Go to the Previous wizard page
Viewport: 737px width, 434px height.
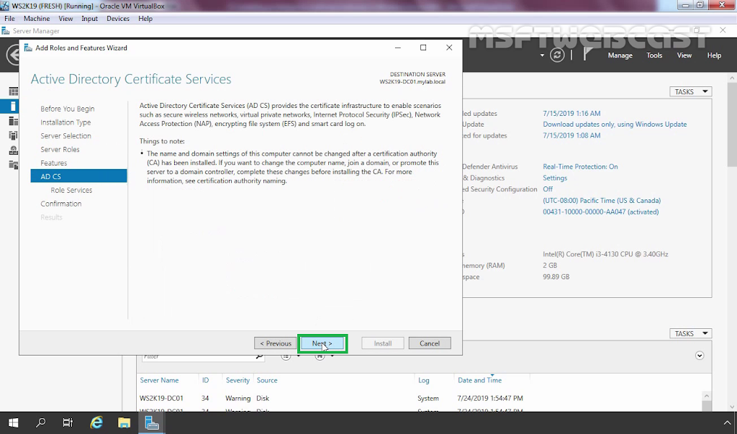276,343
